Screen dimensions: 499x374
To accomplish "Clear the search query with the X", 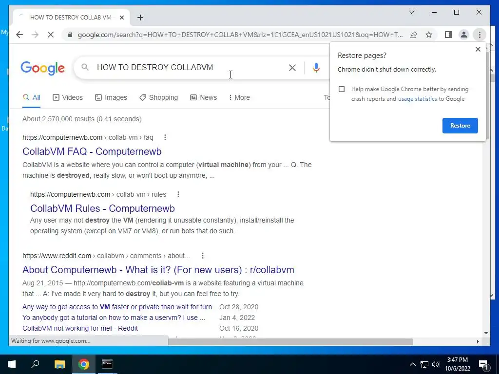I will click(x=292, y=67).
